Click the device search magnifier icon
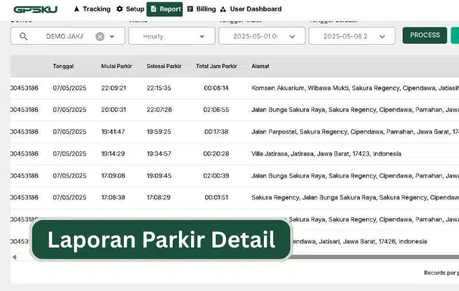Screen dimensions: 459x291 coord(24,36)
